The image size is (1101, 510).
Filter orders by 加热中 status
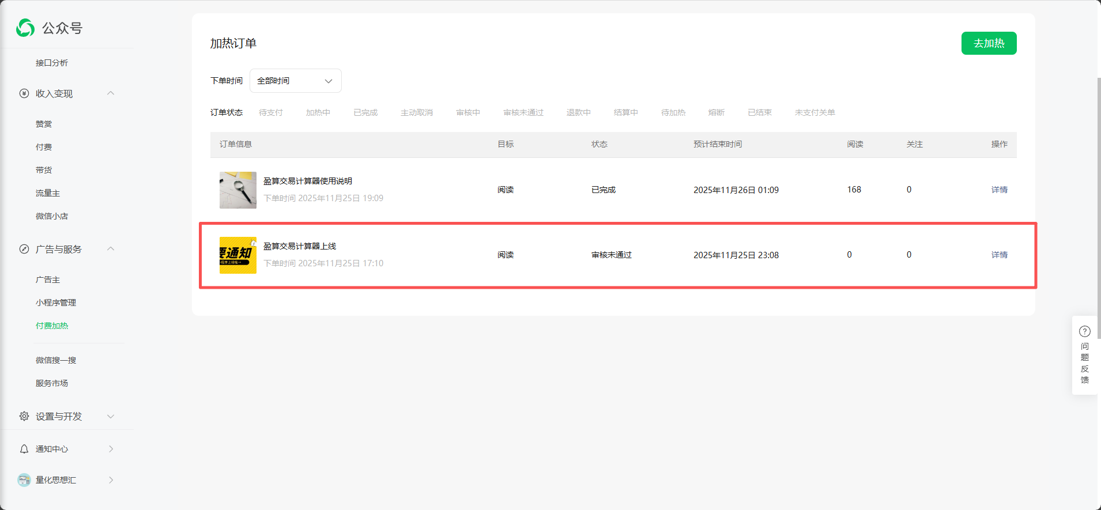[x=318, y=112]
